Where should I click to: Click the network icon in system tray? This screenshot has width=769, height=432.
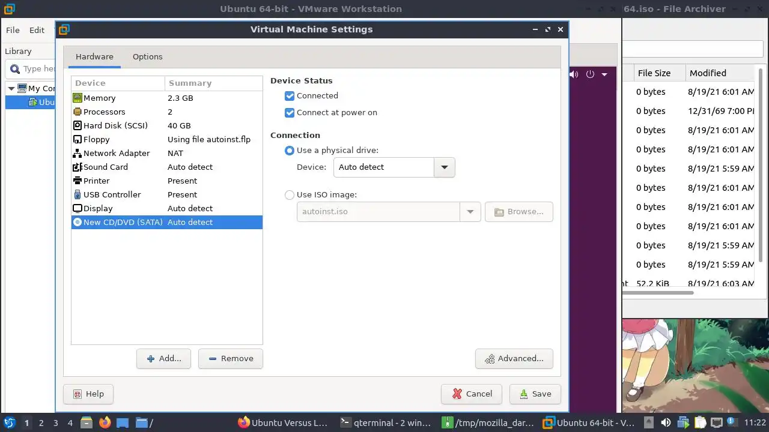point(716,422)
